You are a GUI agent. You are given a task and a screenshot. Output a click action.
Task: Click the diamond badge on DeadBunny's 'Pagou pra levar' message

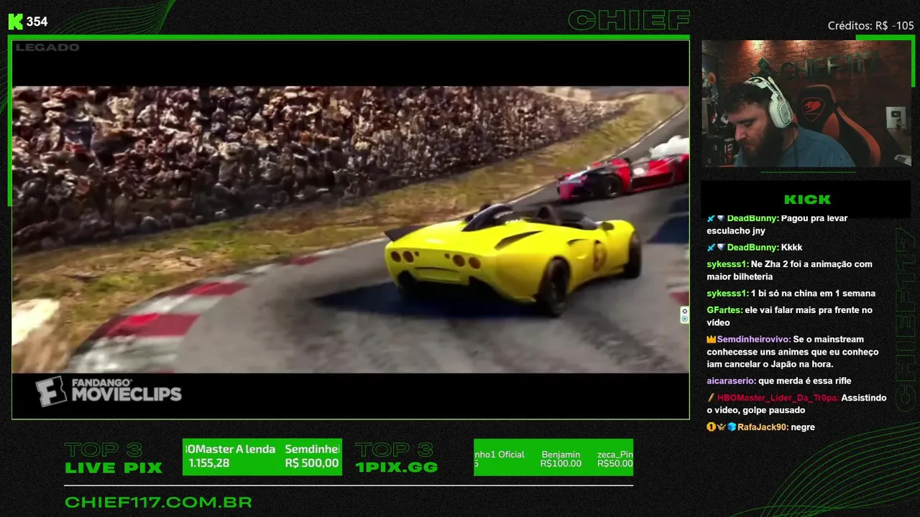720,218
